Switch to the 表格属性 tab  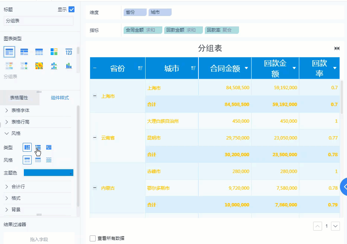point(19,98)
